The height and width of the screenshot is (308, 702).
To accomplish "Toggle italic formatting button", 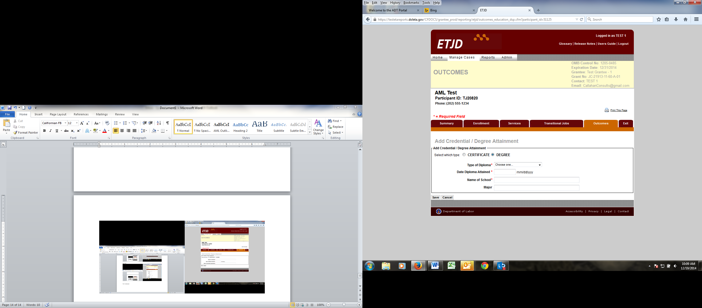I will [50, 131].
